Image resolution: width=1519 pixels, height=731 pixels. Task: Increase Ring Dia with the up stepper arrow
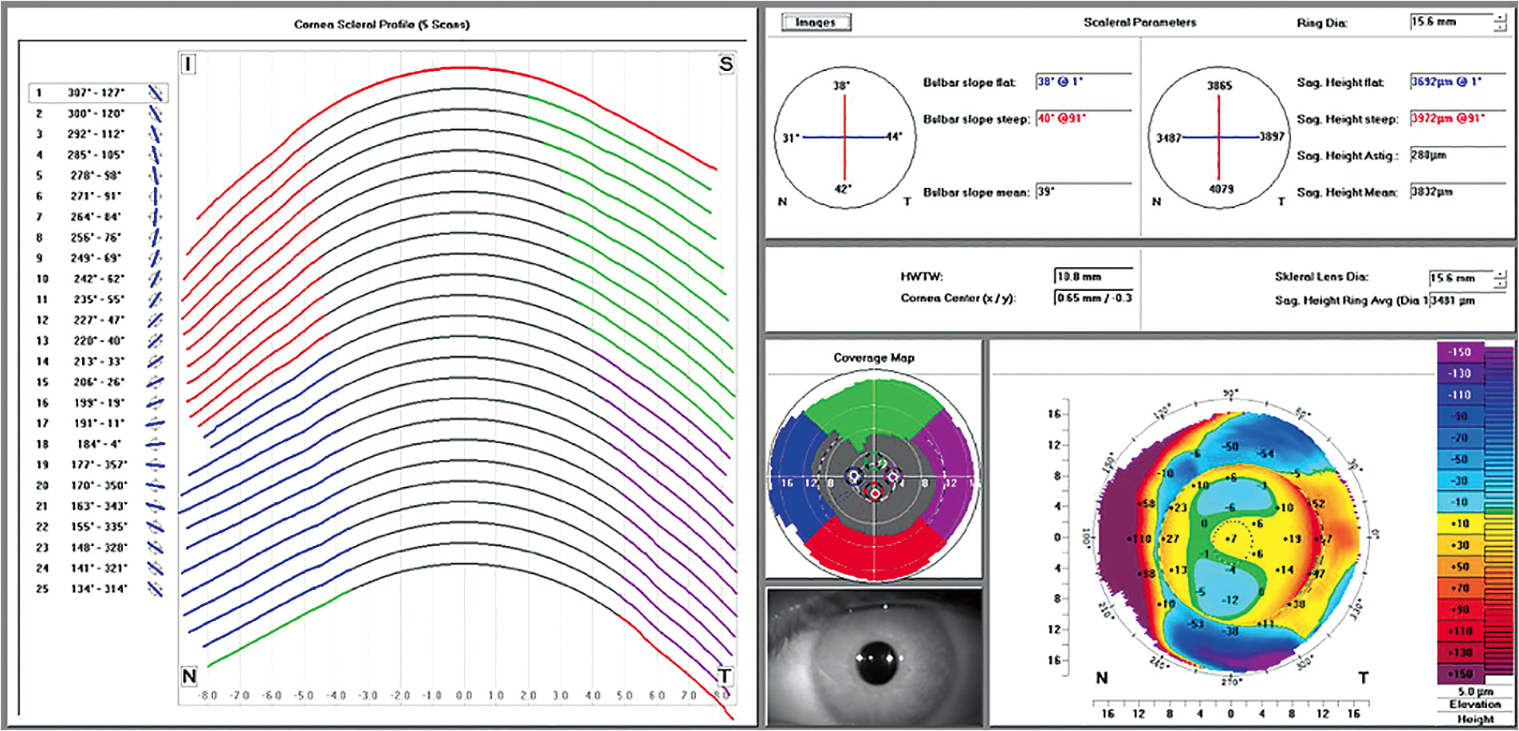[1500, 17]
